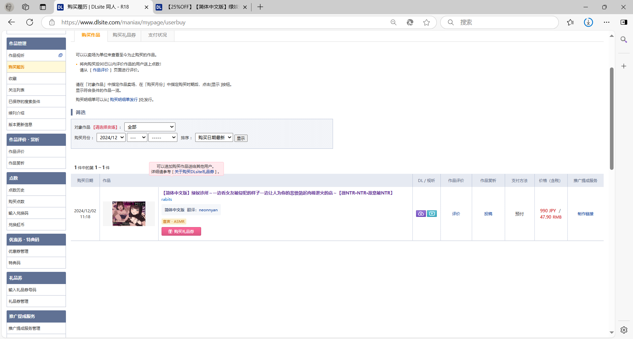
Task: Click external link icon beside 作品视听
Action: (60, 55)
